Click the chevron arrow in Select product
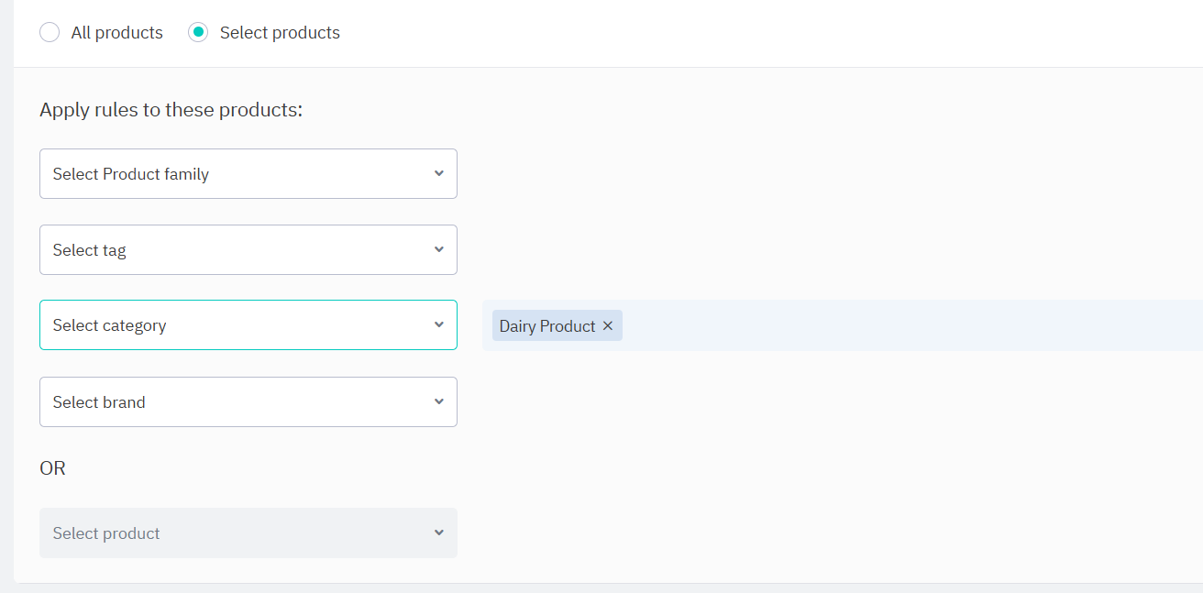 click(x=439, y=533)
